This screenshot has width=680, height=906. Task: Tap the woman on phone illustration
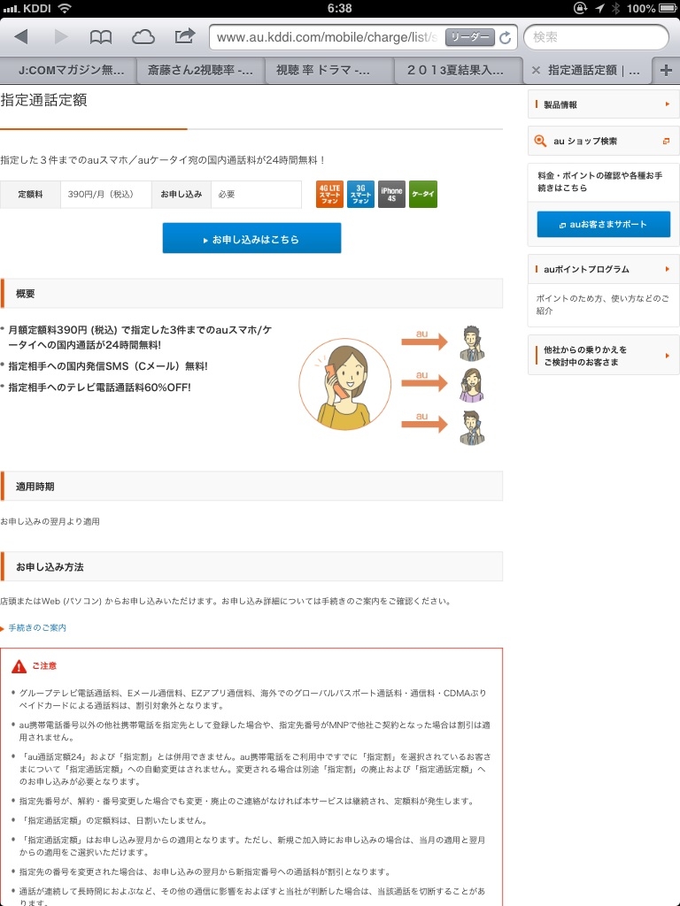click(345, 384)
